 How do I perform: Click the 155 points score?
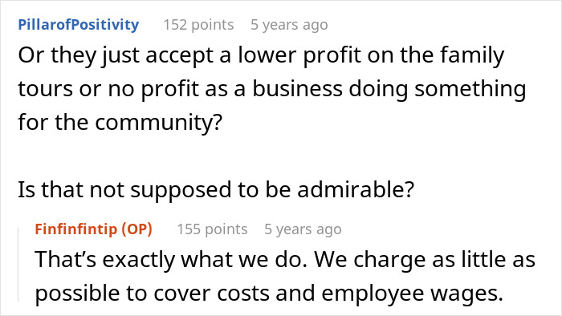212,229
